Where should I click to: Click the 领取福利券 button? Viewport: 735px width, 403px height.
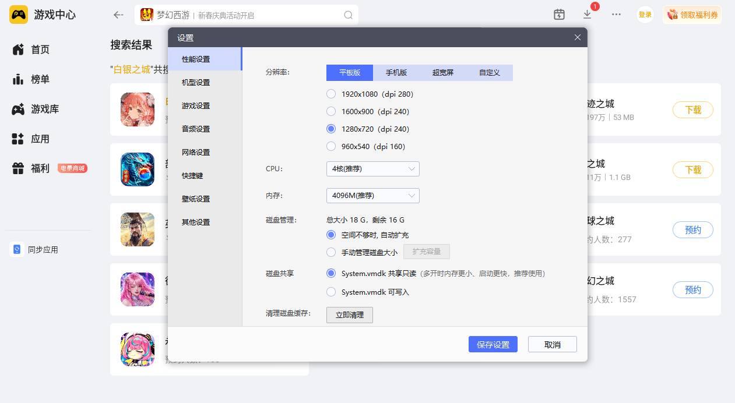tap(692, 15)
